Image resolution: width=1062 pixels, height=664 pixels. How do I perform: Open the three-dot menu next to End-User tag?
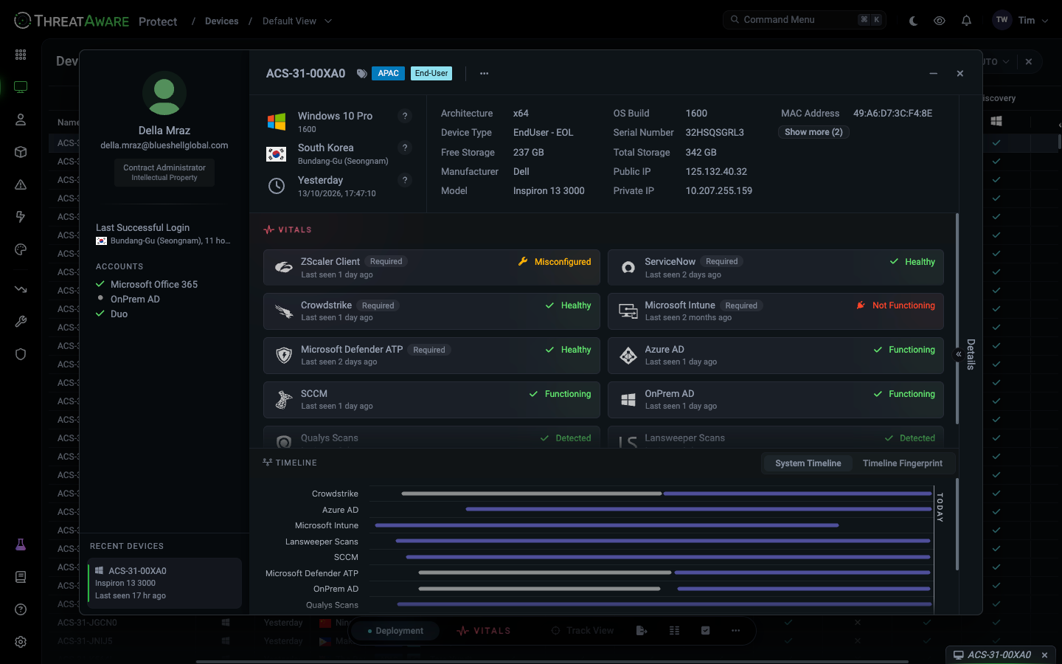484,74
